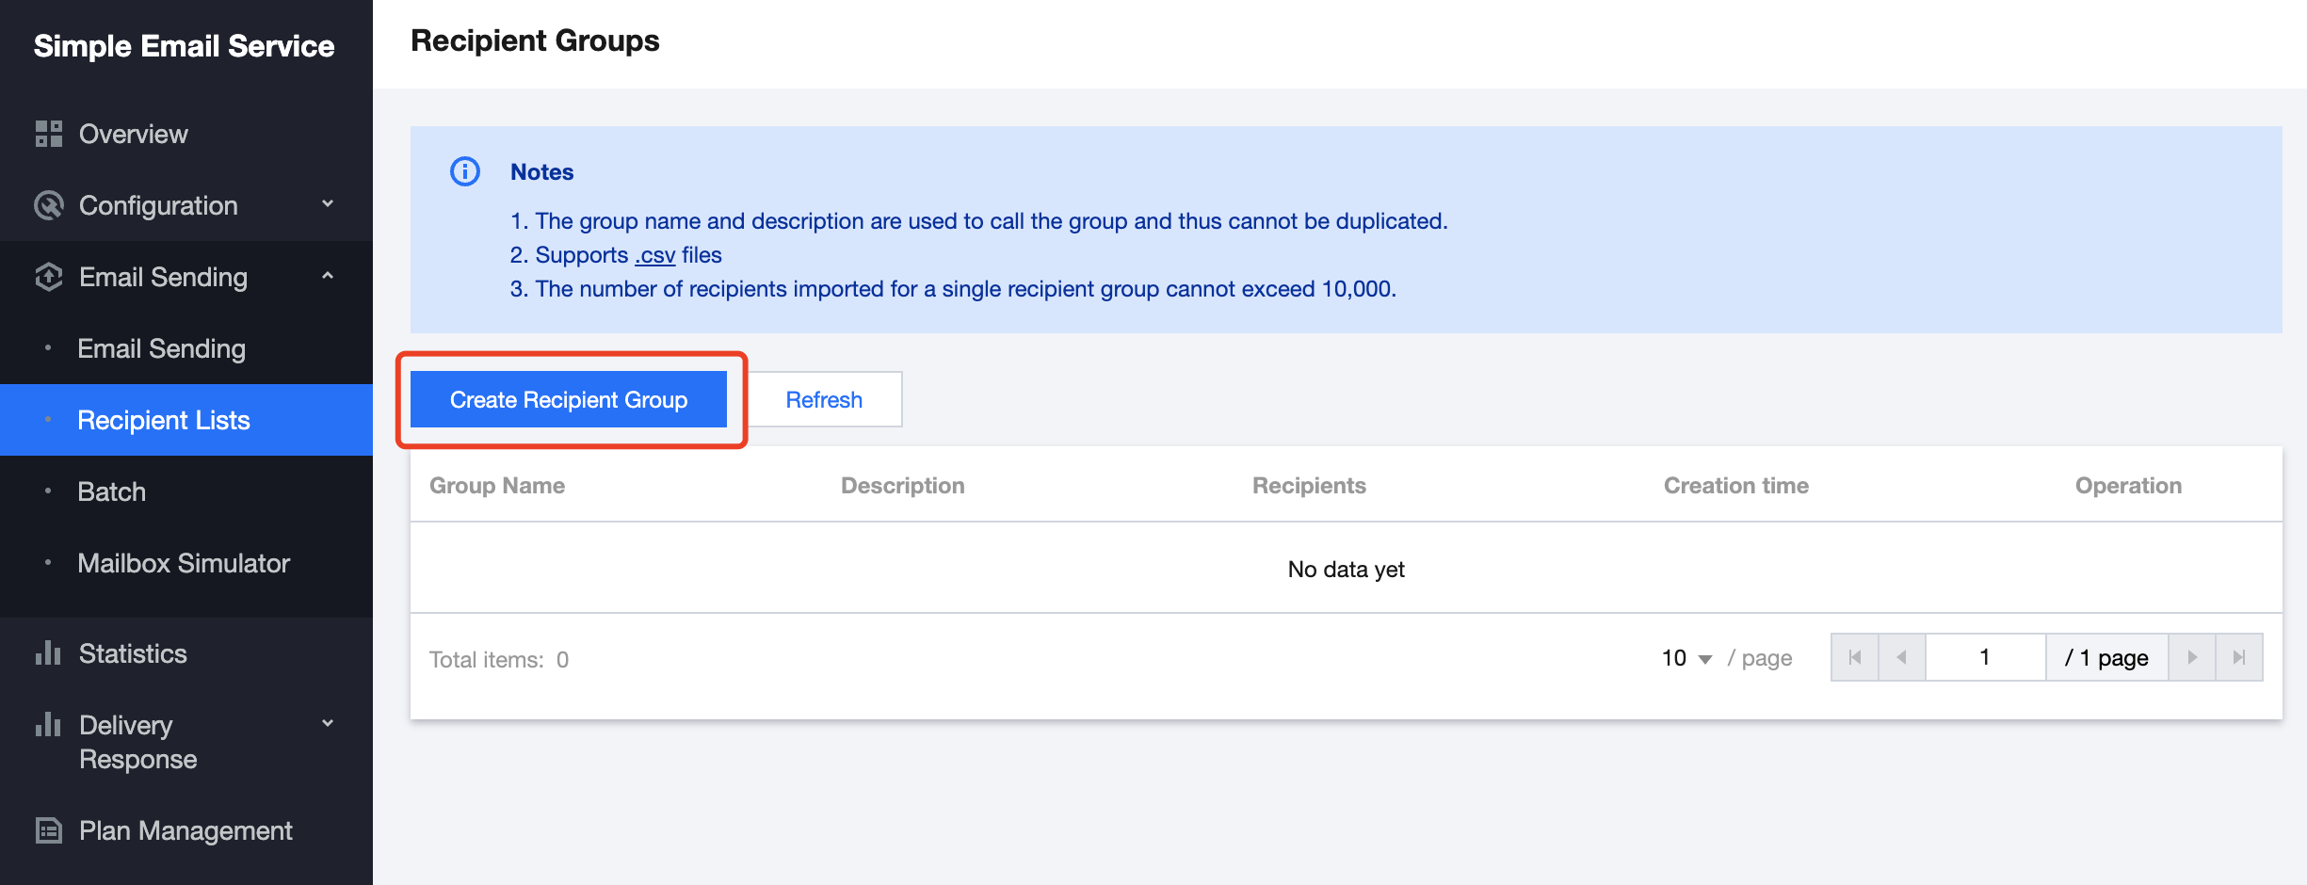2307x885 pixels.
Task: Click the Email Sending section icon
Action: click(x=48, y=277)
